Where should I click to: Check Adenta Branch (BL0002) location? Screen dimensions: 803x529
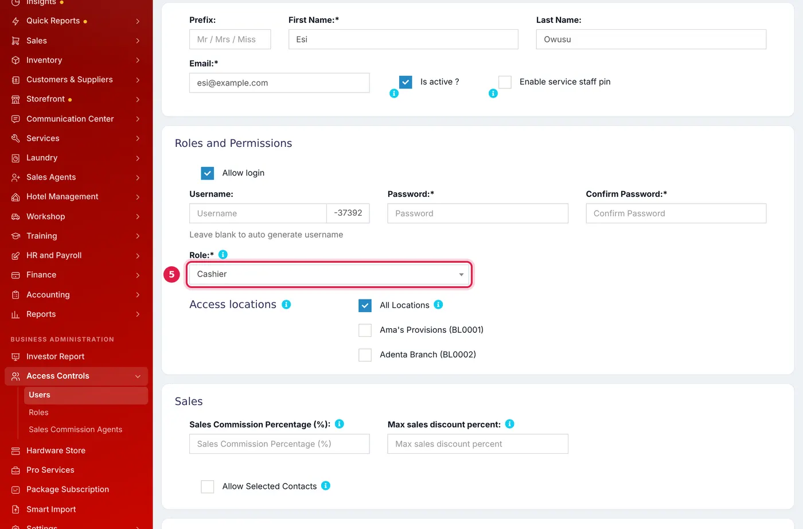tap(365, 355)
